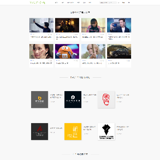This screenshot has width=160, height=160.
Task: Click the rightmost icon in top header
Action: (129, 3)
